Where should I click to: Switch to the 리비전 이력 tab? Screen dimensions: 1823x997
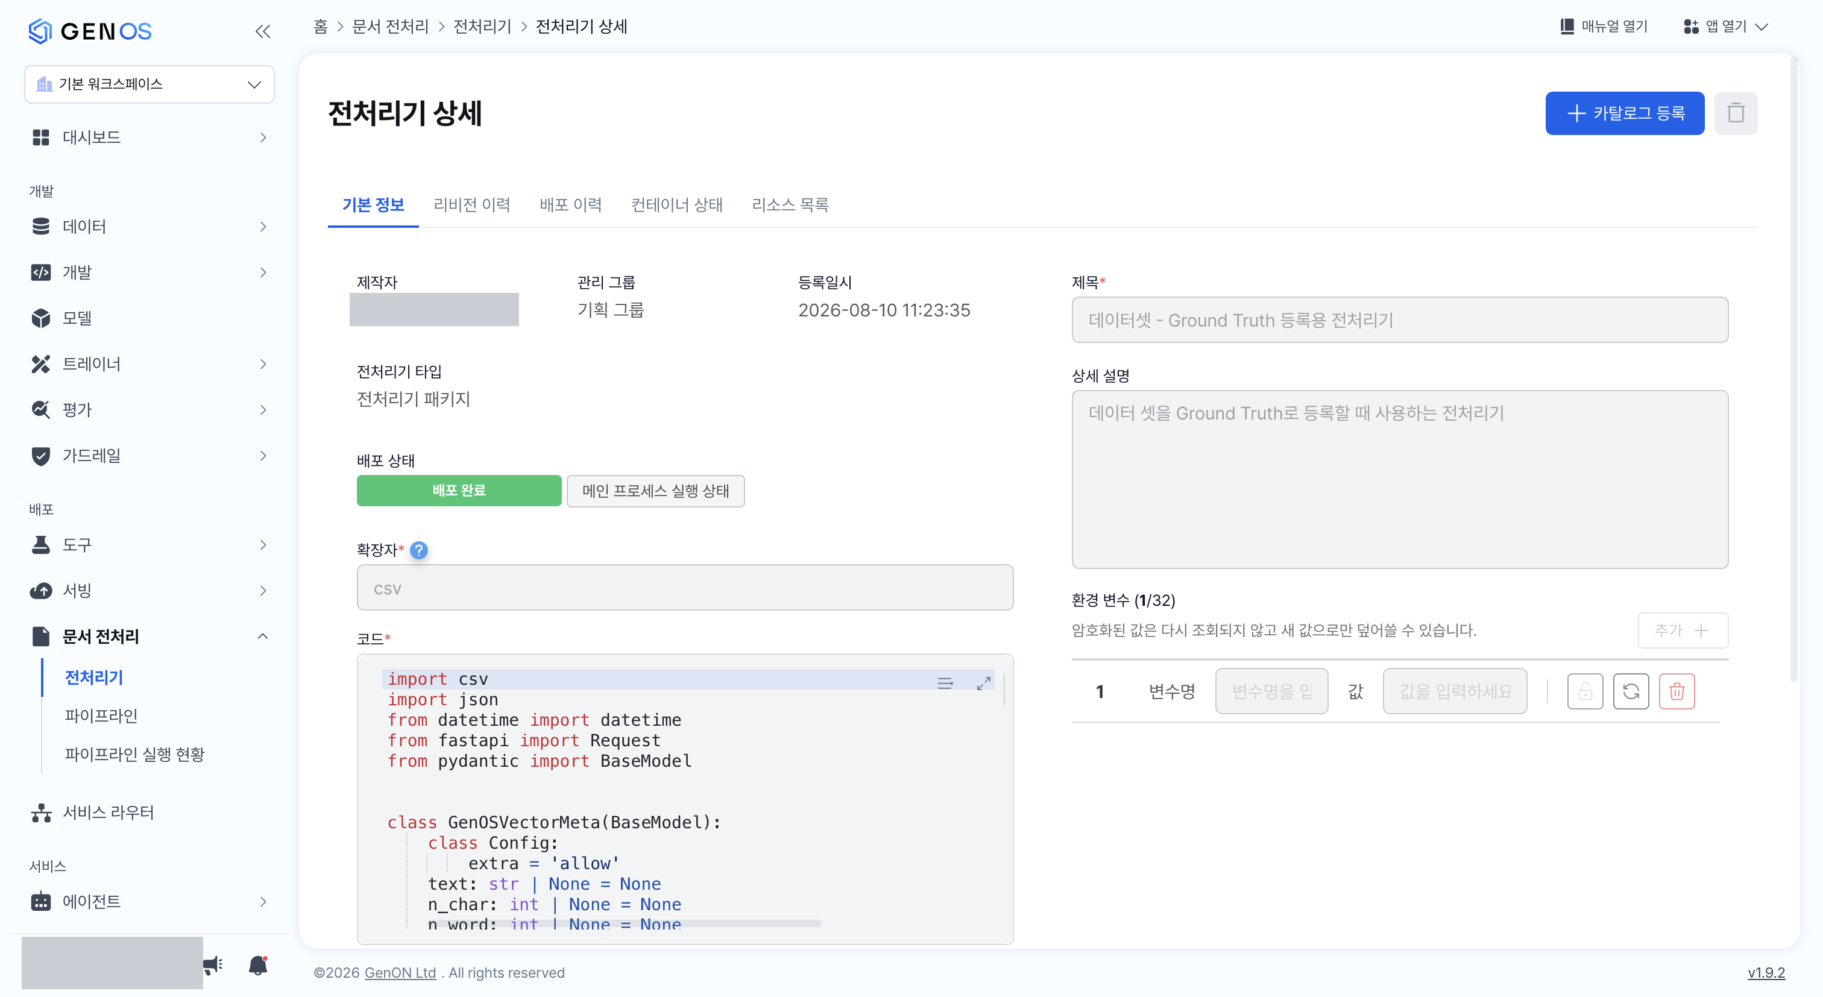(471, 204)
